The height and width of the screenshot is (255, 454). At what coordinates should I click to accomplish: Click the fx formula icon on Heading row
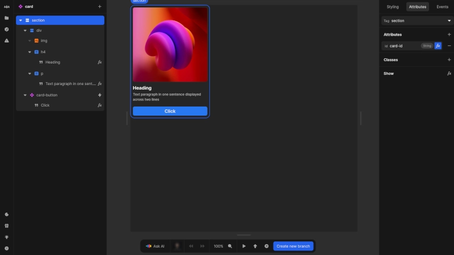pyautogui.click(x=100, y=62)
